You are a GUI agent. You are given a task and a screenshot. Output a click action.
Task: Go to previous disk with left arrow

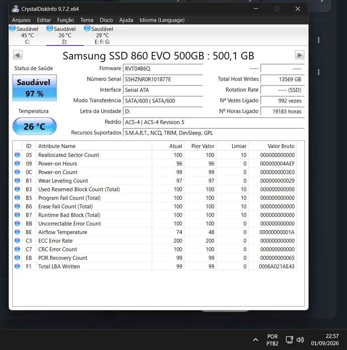tap(17, 55)
